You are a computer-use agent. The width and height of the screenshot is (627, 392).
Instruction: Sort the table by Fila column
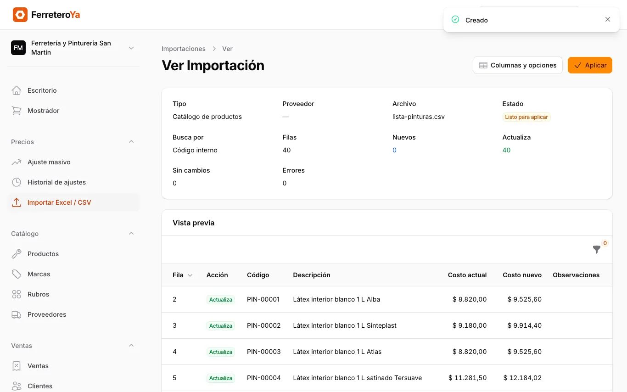182,275
